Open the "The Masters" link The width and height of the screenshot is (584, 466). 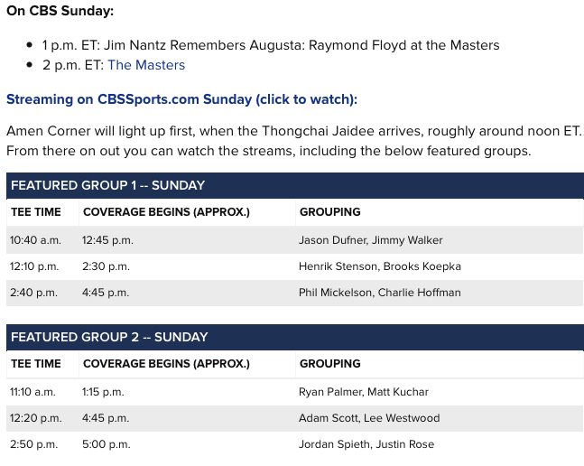pyautogui.click(x=146, y=65)
